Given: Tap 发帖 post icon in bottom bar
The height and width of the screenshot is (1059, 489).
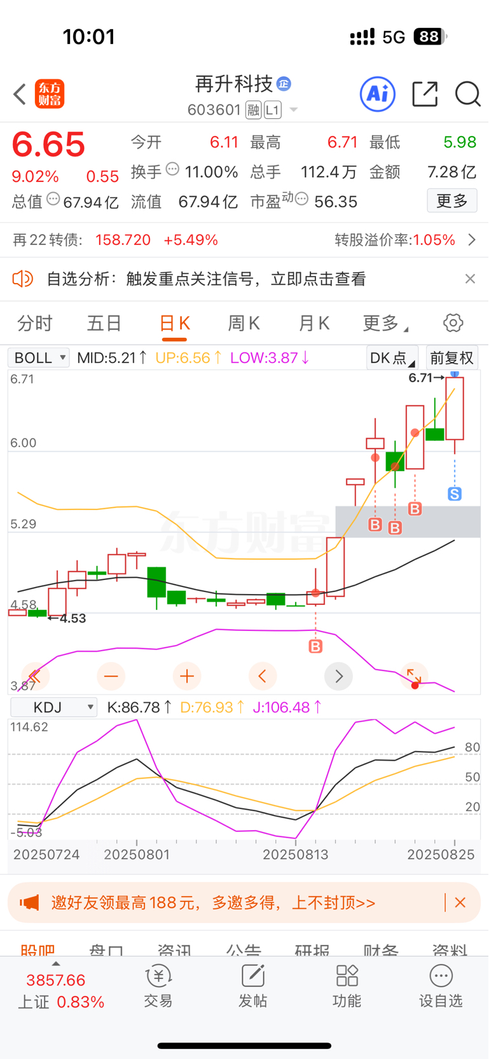Looking at the screenshot, I should (252, 986).
